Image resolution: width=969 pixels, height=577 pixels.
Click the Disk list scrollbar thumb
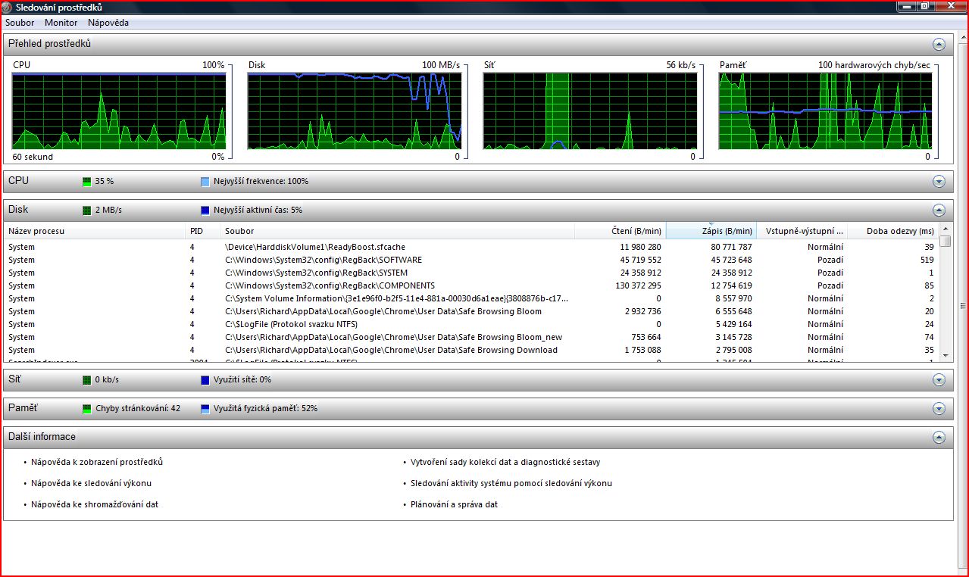[945, 242]
